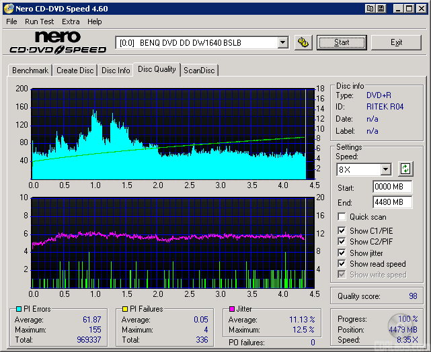Click the Nero app icon in title bar
This screenshot has height=352, width=431.
coord(7,9)
